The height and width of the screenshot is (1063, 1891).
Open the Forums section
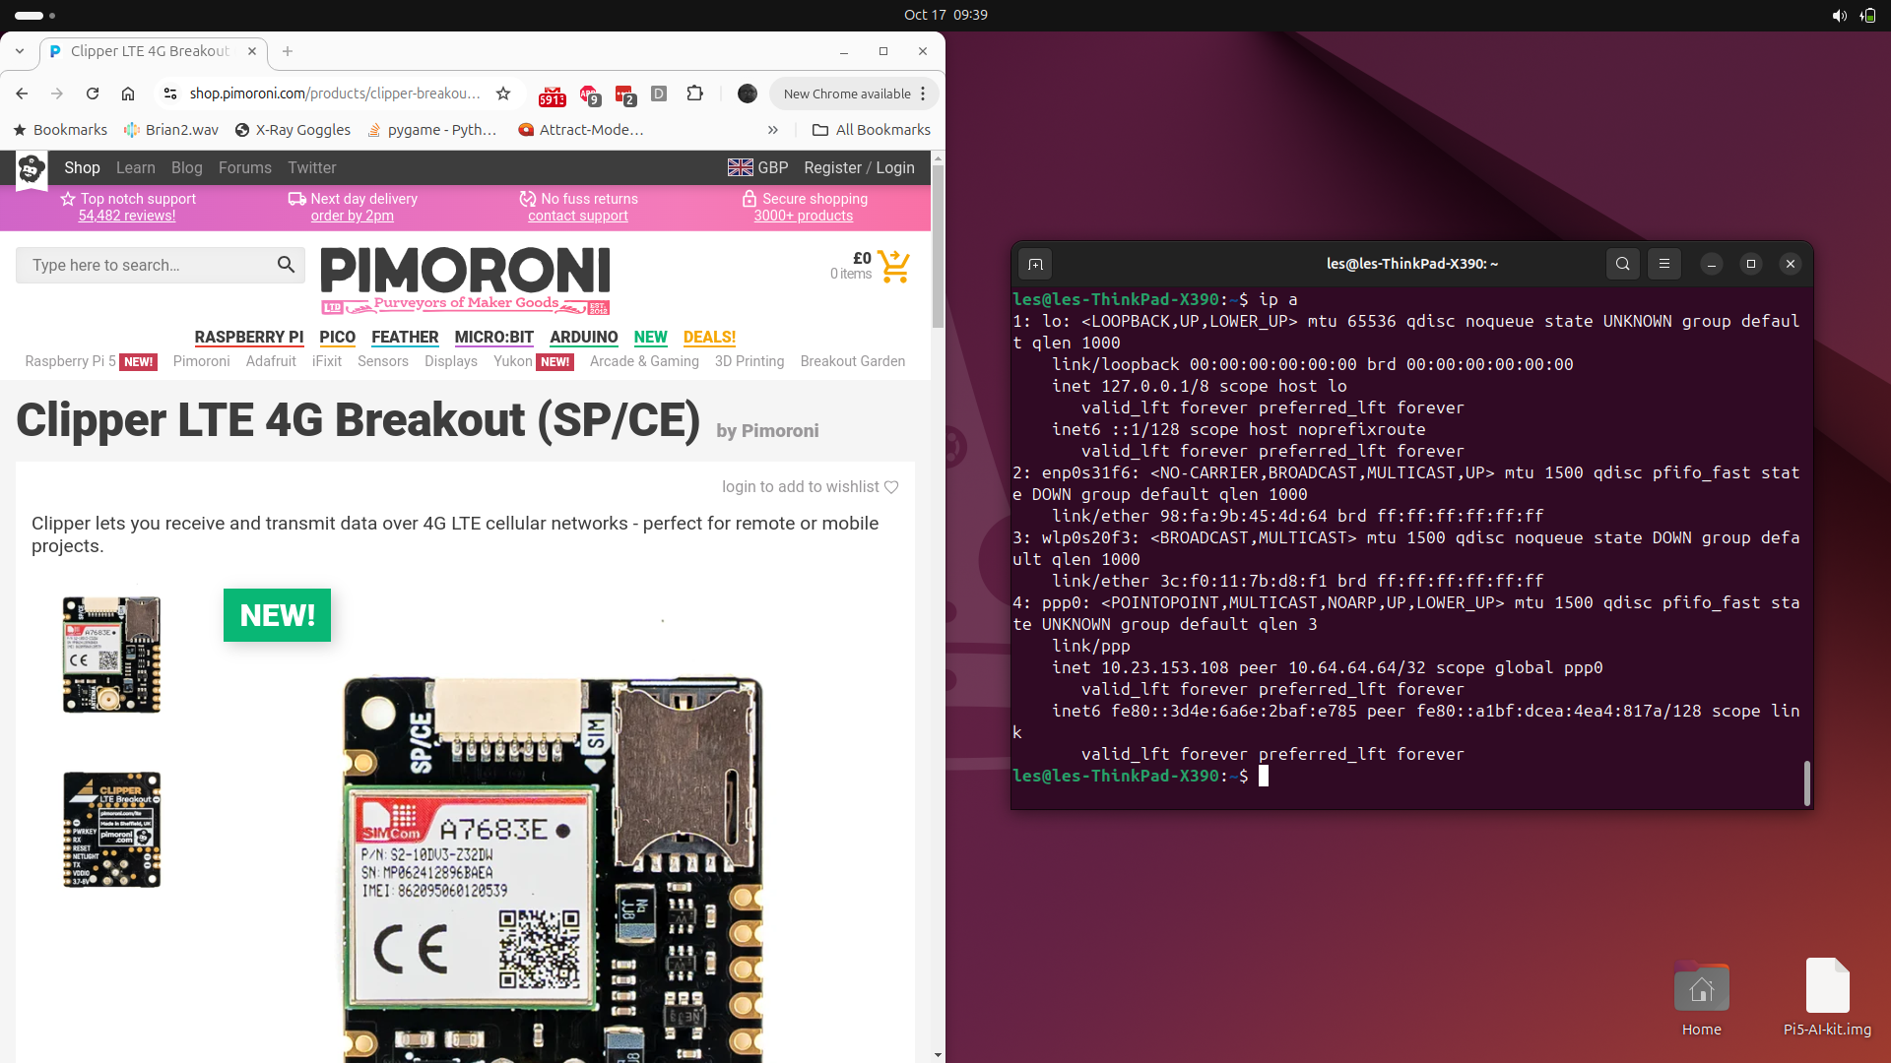[245, 167]
